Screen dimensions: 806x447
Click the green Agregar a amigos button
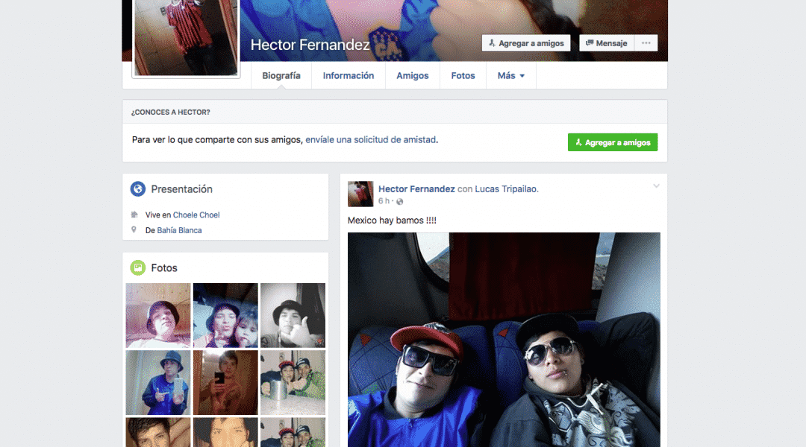613,142
